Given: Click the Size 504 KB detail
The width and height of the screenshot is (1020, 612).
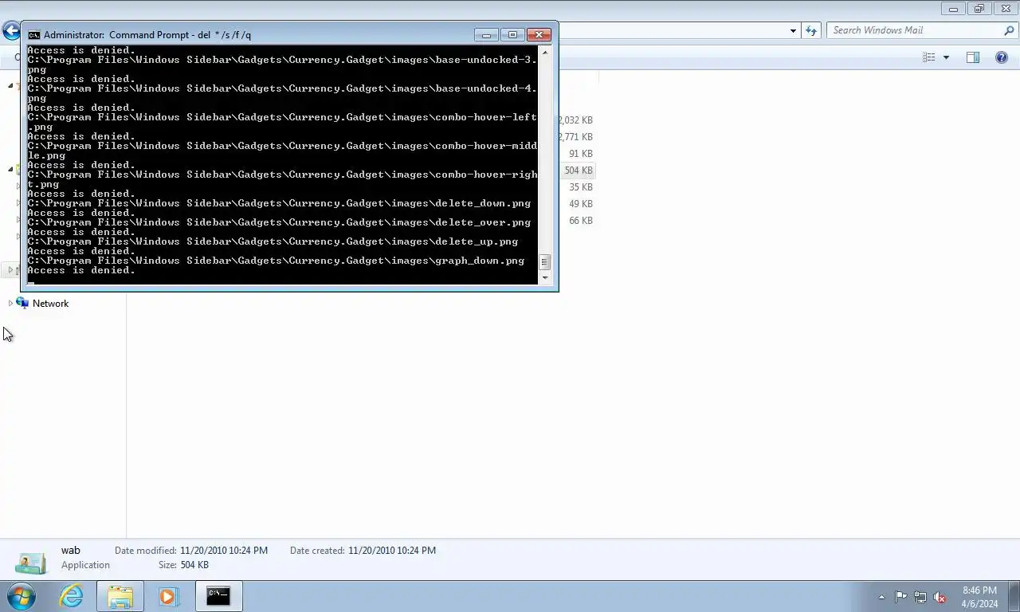Looking at the screenshot, I should pos(194,565).
